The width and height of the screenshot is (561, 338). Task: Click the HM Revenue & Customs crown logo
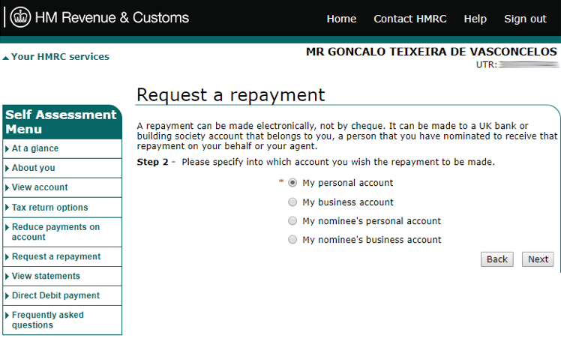pyautogui.click(x=20, y=17)
